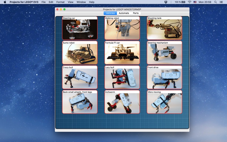Minimize the window with yellow button
The height and width of the screenshot is (142, 227).
click(x=61, y=9)
